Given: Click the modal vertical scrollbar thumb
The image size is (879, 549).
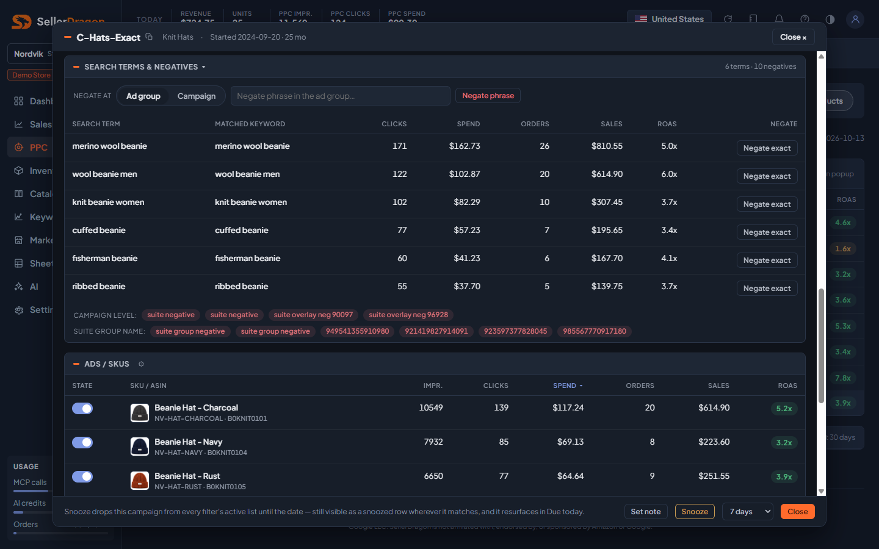Looking at the screenshot, I should point(821,346).
